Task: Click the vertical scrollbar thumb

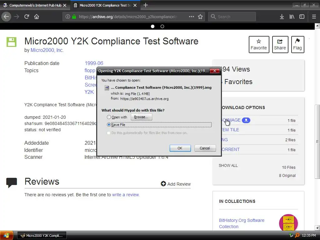Action: [317, 142]
